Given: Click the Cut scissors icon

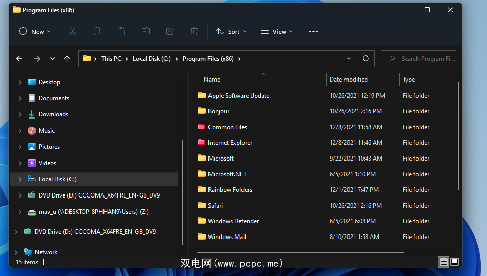Looking at the screenshot, I should click(x=73, y=31).
